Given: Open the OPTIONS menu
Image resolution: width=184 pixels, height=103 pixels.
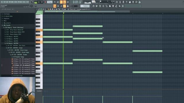Looking at the screenshot, I should tap(20, 2).
